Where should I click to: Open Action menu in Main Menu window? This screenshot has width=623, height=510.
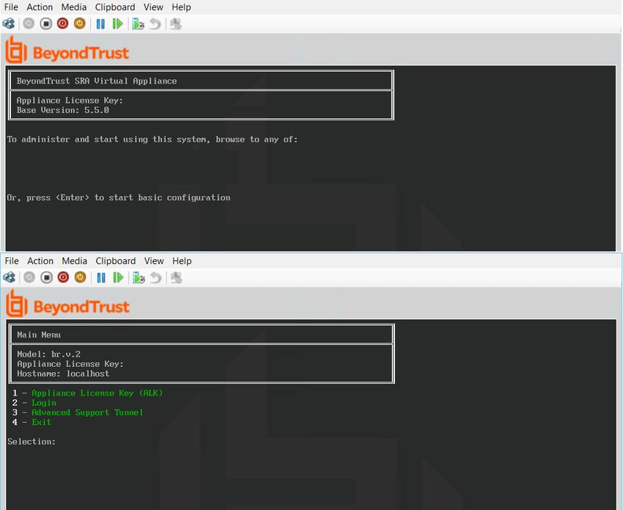[40, 261]
